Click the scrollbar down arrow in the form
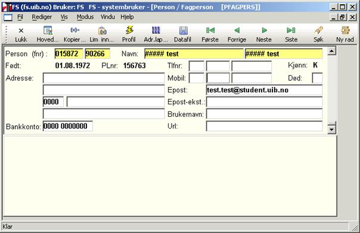360x233 pixels. pos(332,129)
